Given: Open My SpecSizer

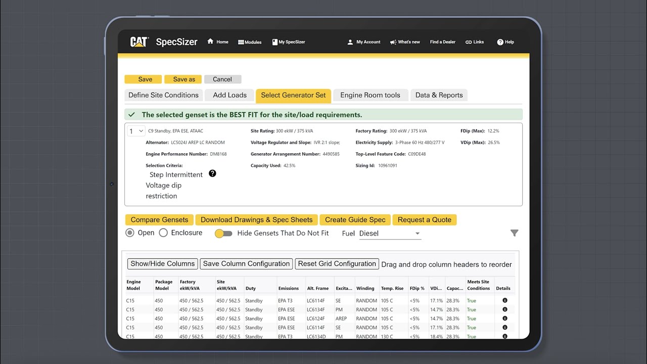Looking at the screenshot, I should 289,42.
